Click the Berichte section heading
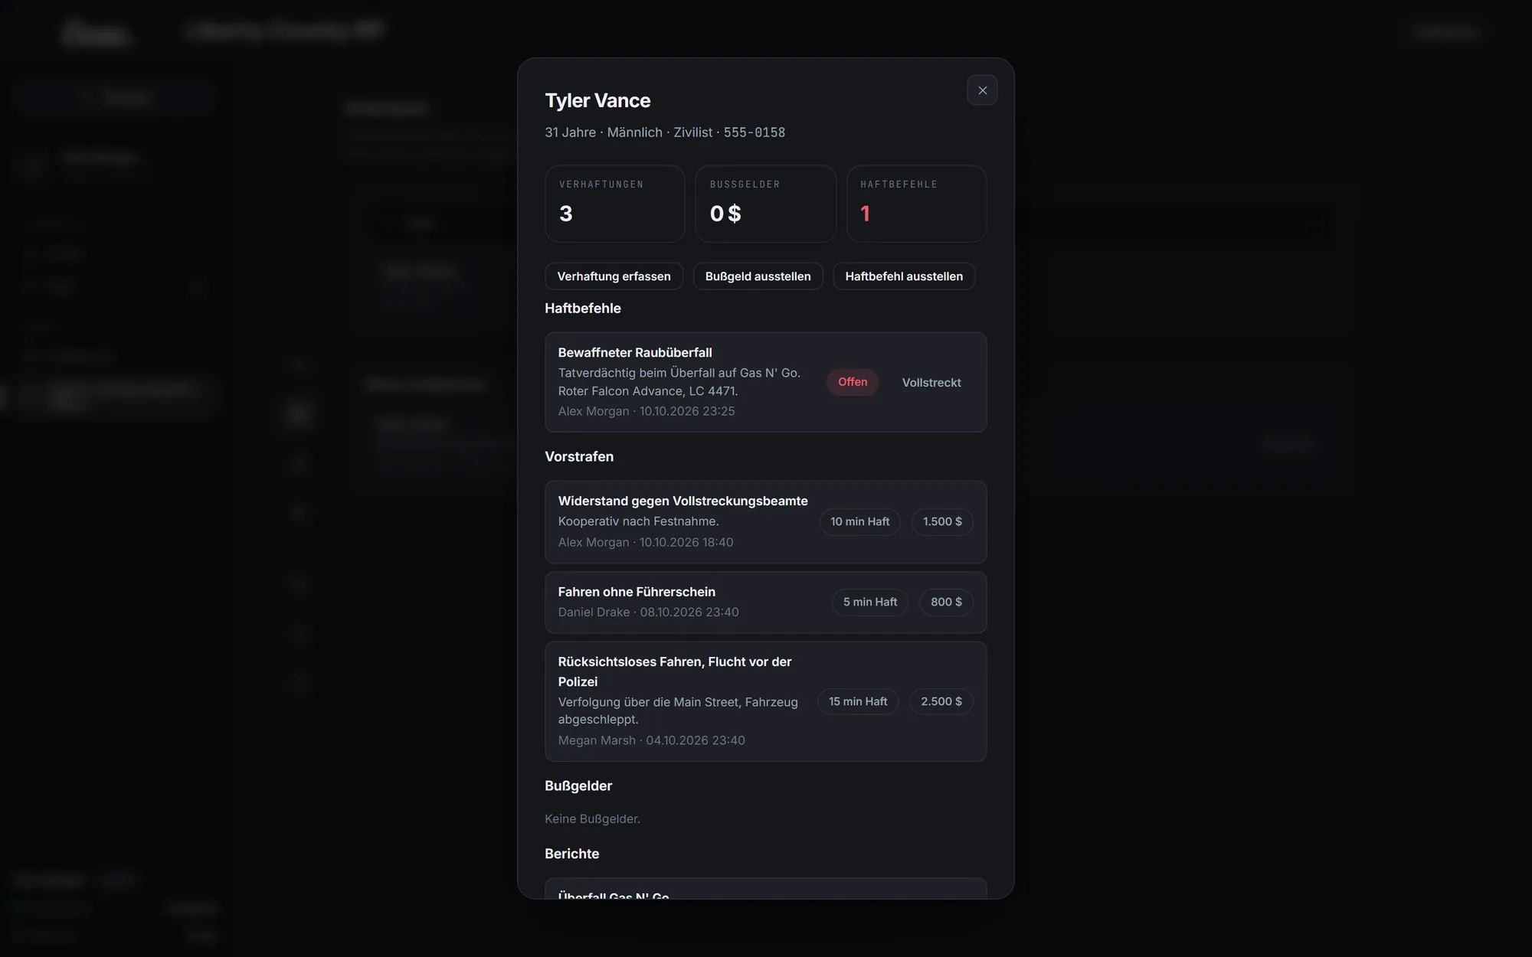 571,854
